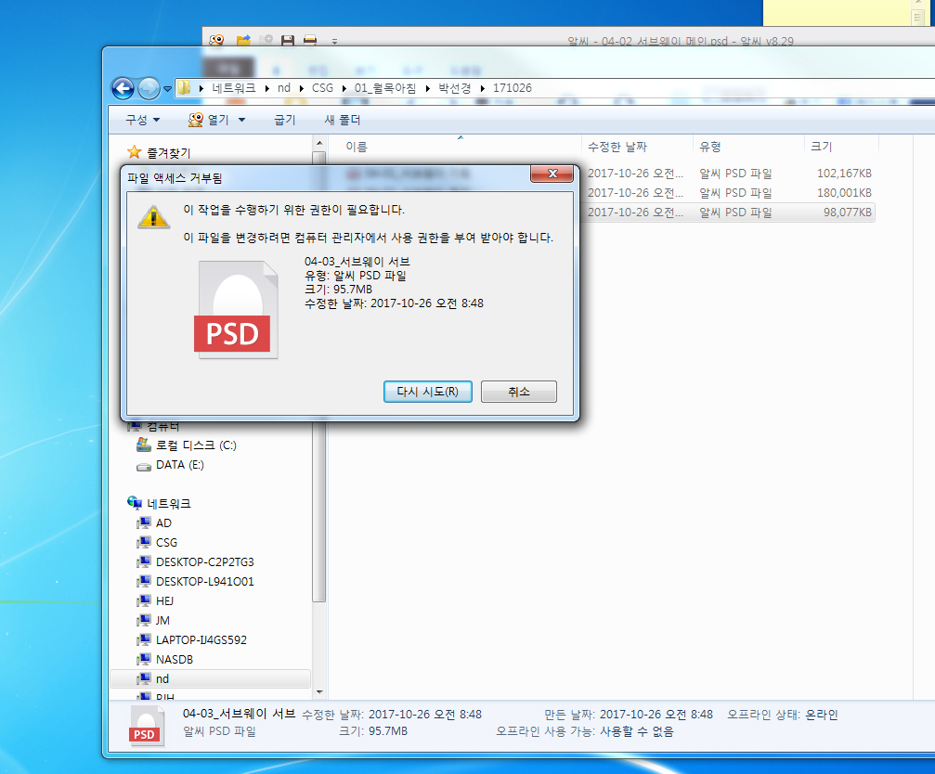935x774 pixels.
Task: Open the ALSee quick access customize arrow
Action: (x=334, y=41)
